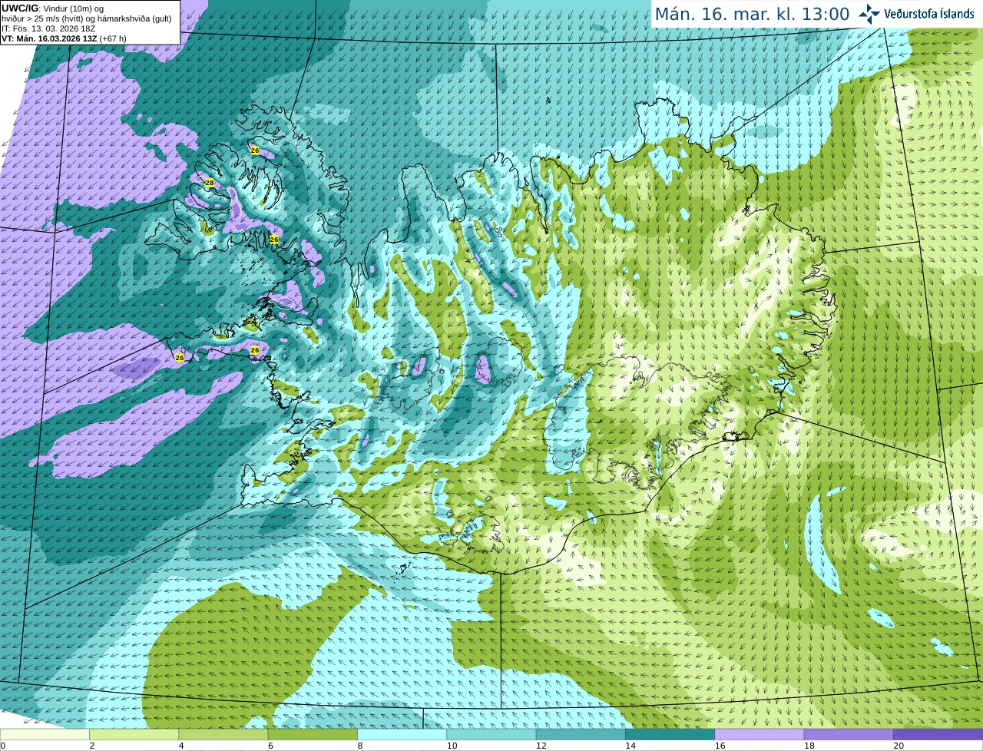Select the 16–18 m/s lavender legend swatch
The width and height of the screenshot is (983, 751).
pyautogui.click(x=760, y=735)
